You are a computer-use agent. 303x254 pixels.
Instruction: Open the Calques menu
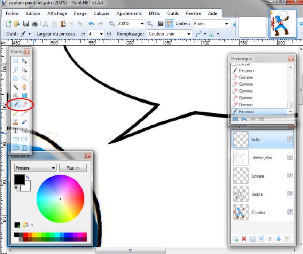tap(101, 13)
